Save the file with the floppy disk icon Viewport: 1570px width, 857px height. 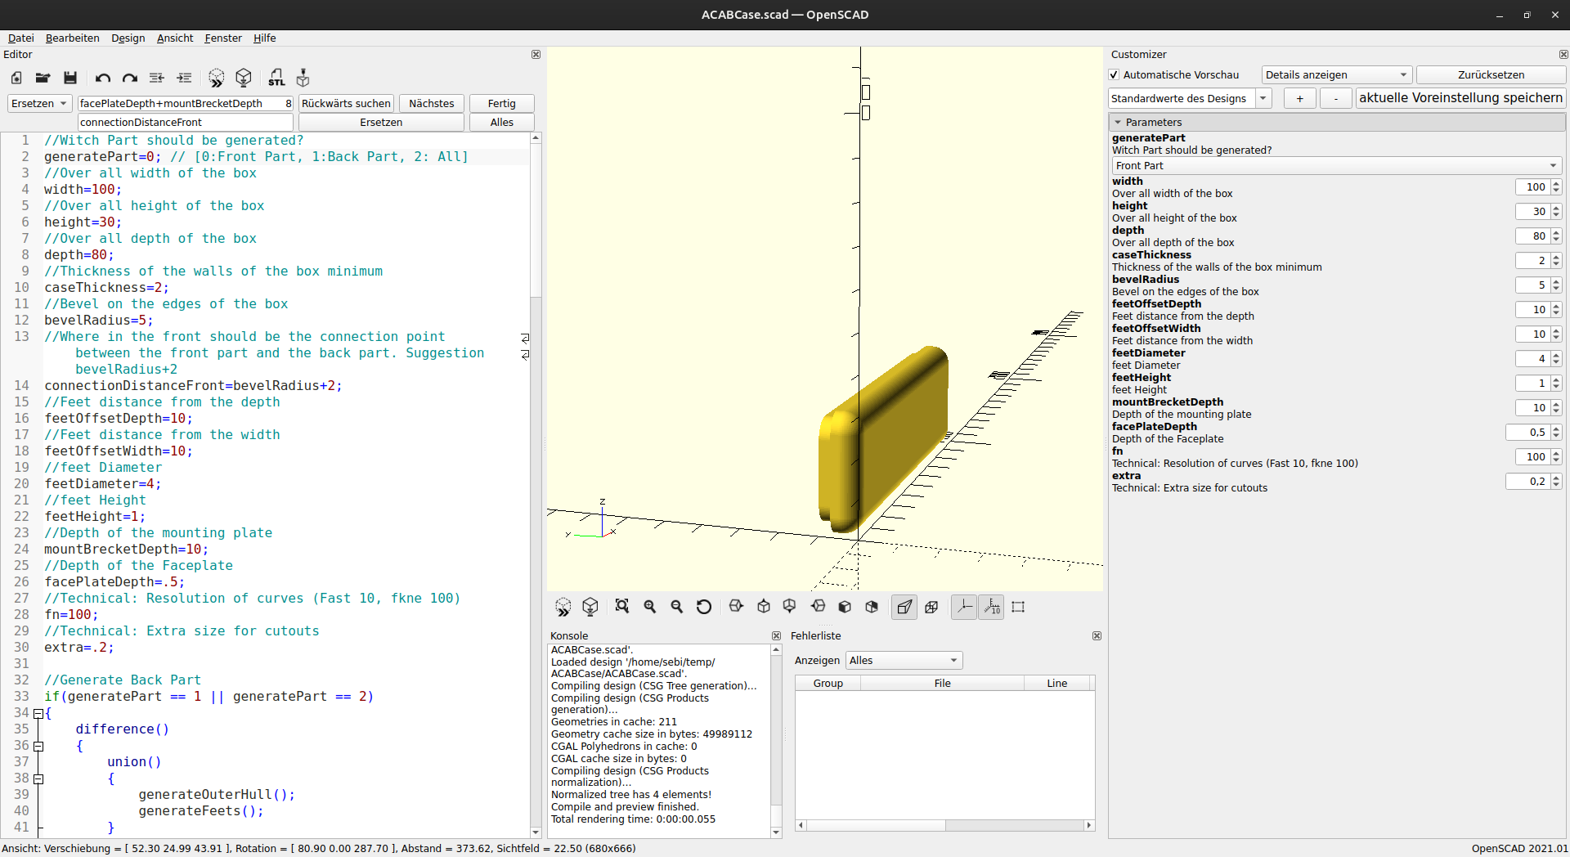pos(70,78)
